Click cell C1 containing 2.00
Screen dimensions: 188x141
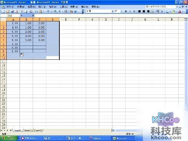click(39, 23)
